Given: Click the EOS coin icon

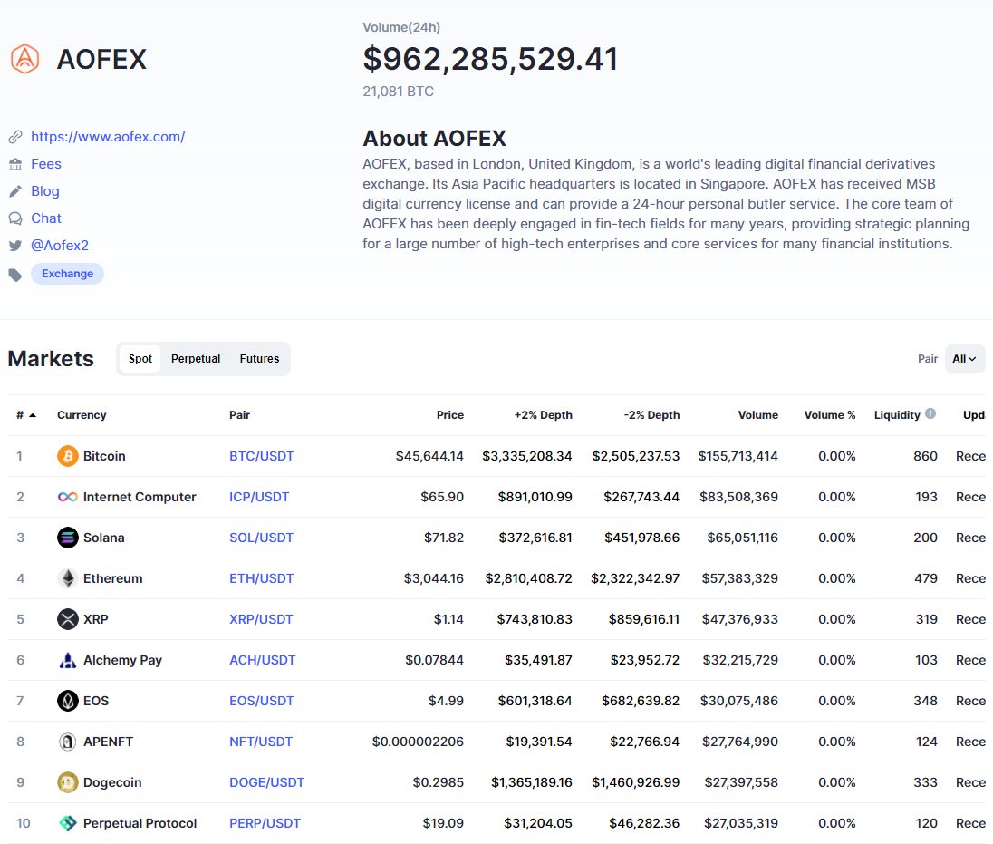Looking at the screenshot, I should pyautogui.click(x=68, y=701).
